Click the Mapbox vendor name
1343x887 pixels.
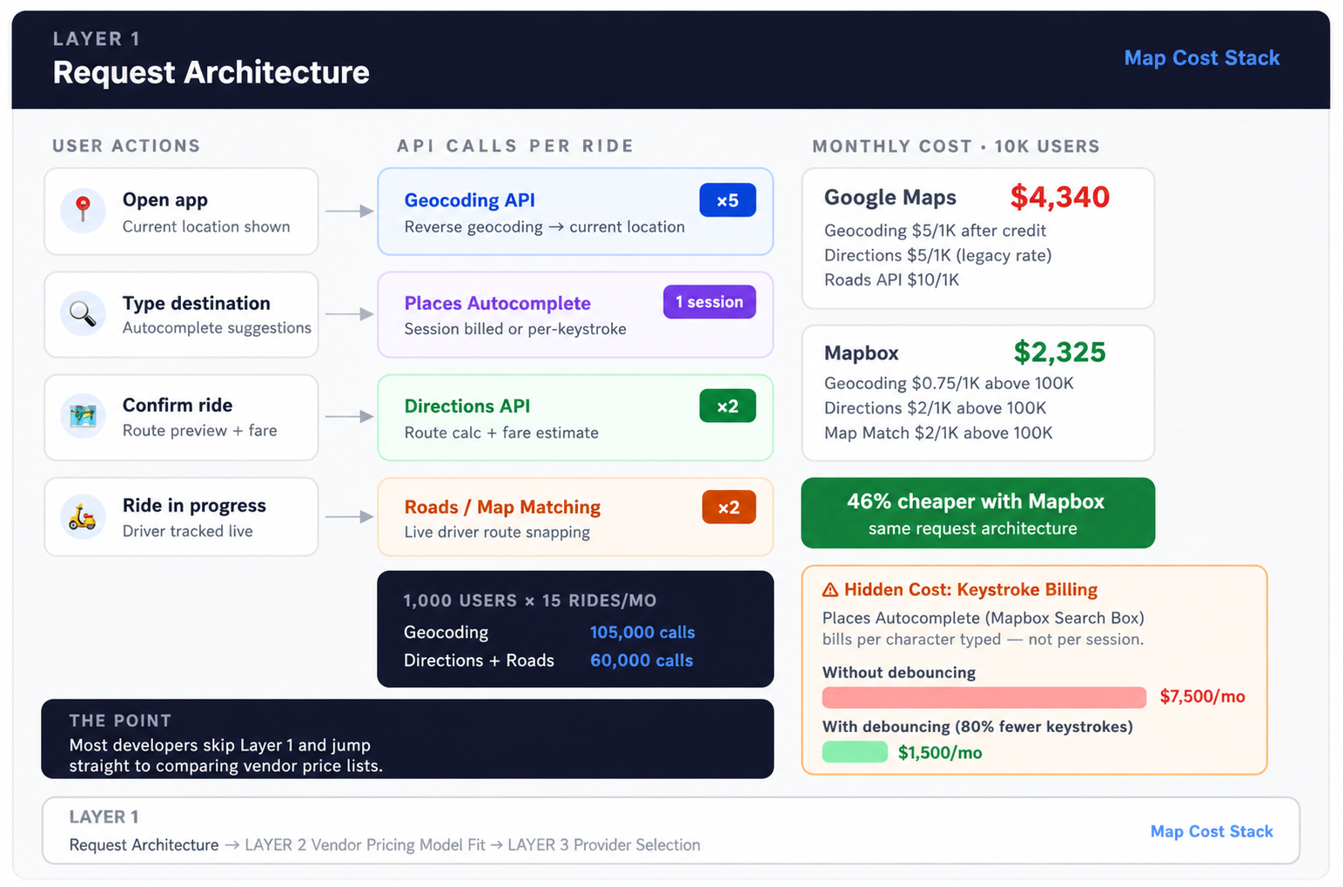click(x=861, y=353)
